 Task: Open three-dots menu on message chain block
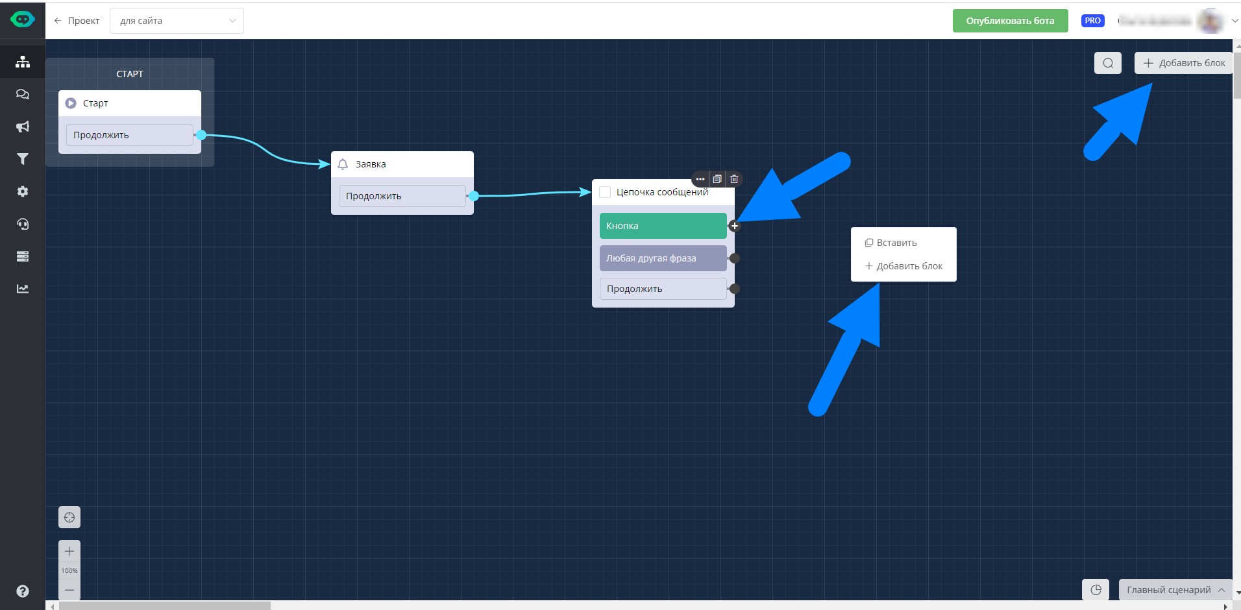(x=700, y=179)
